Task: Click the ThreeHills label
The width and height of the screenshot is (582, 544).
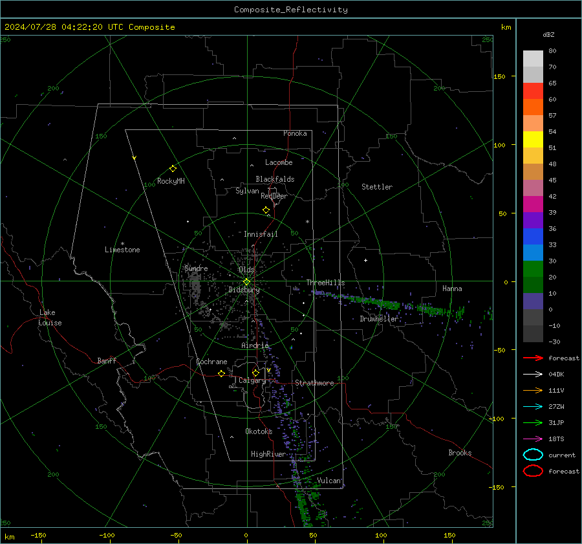Action: tap(325, 283)
